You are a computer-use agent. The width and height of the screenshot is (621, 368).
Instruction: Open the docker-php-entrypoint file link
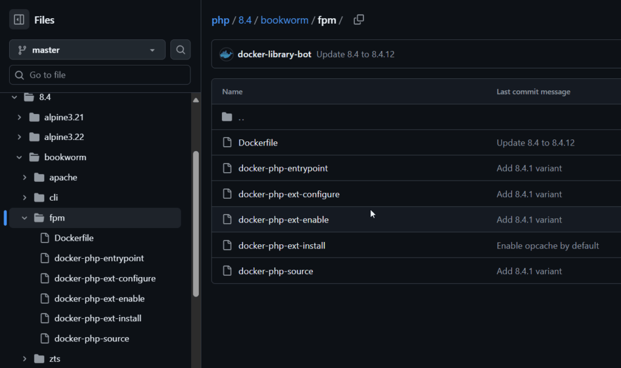pyautogui.click(x=283, y=168)
